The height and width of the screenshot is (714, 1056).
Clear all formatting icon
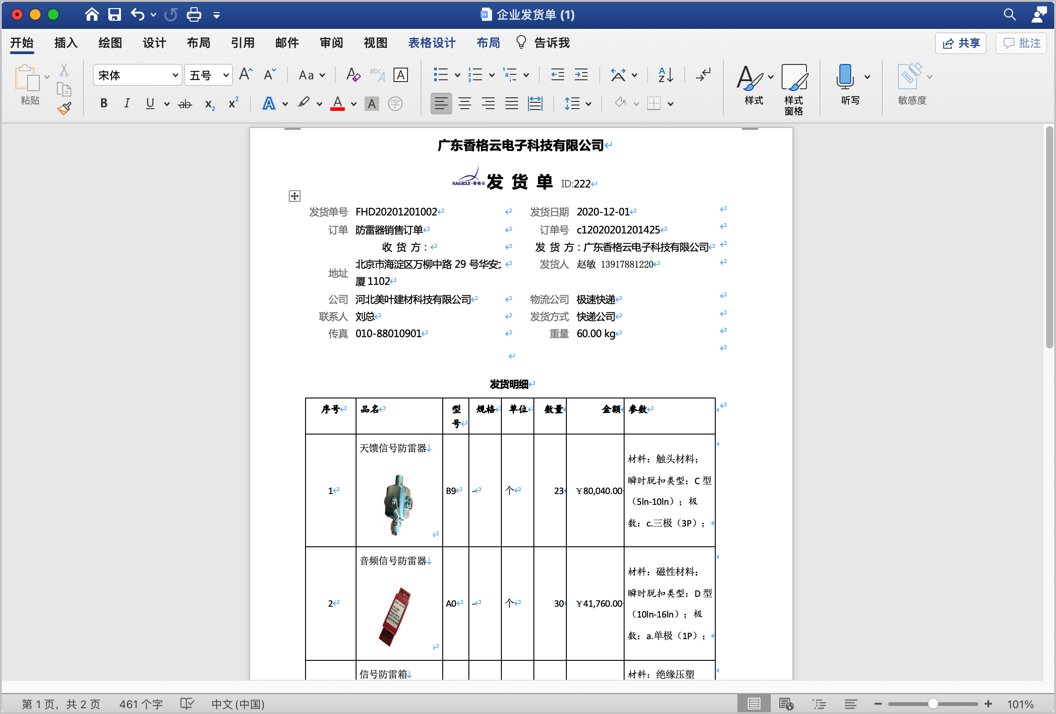(x=353, y=74)
